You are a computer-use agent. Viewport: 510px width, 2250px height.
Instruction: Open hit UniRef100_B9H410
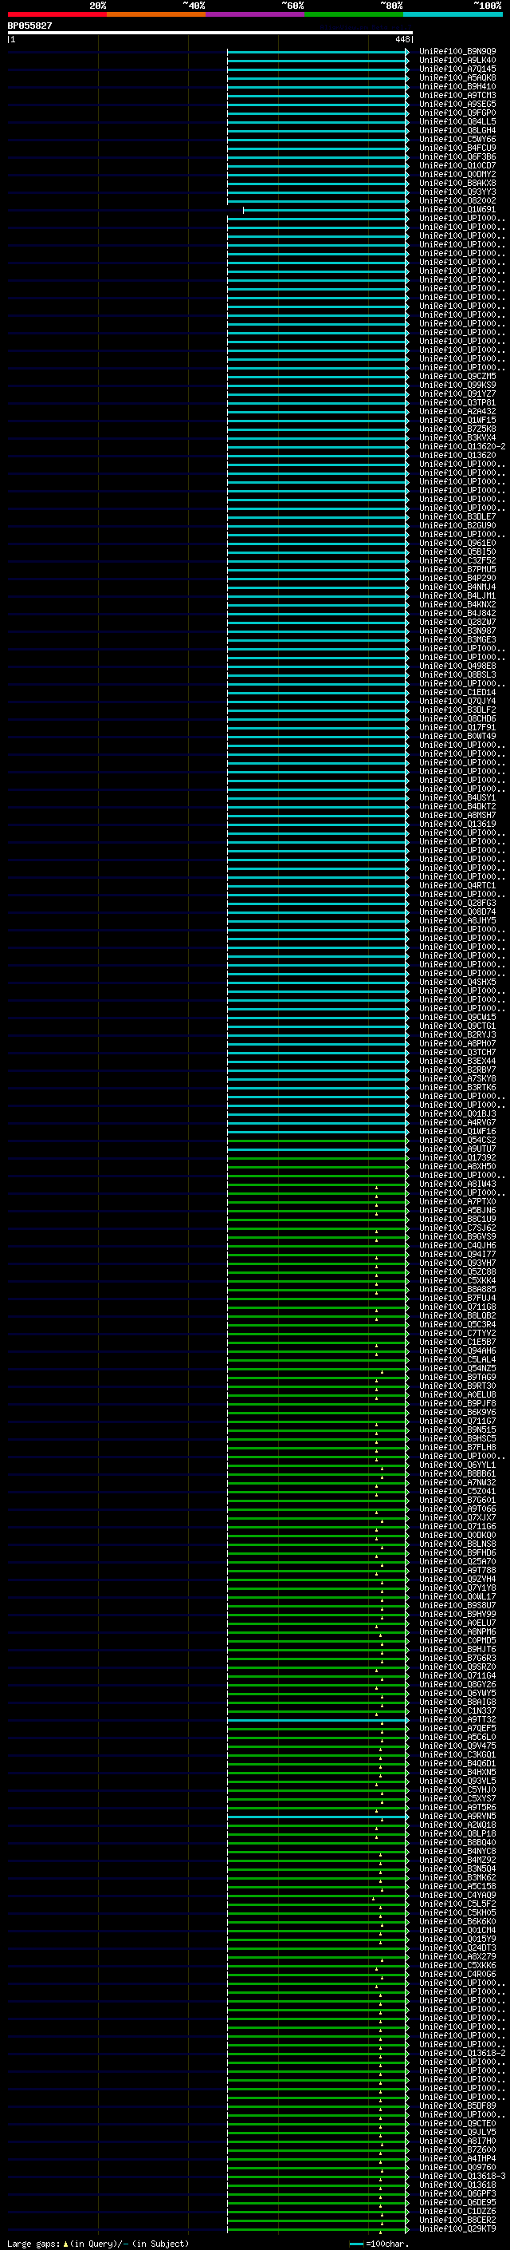tap(457, 86)
